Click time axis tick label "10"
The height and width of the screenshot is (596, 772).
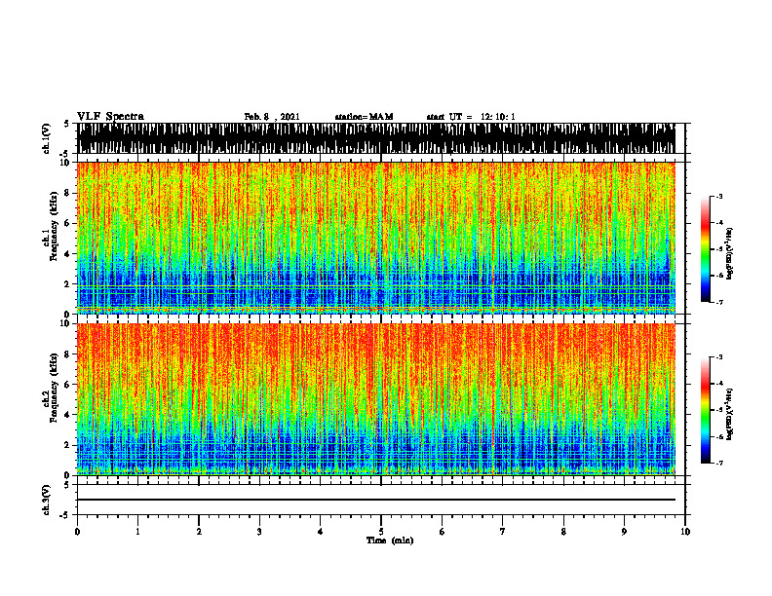(x=685, y=532)
